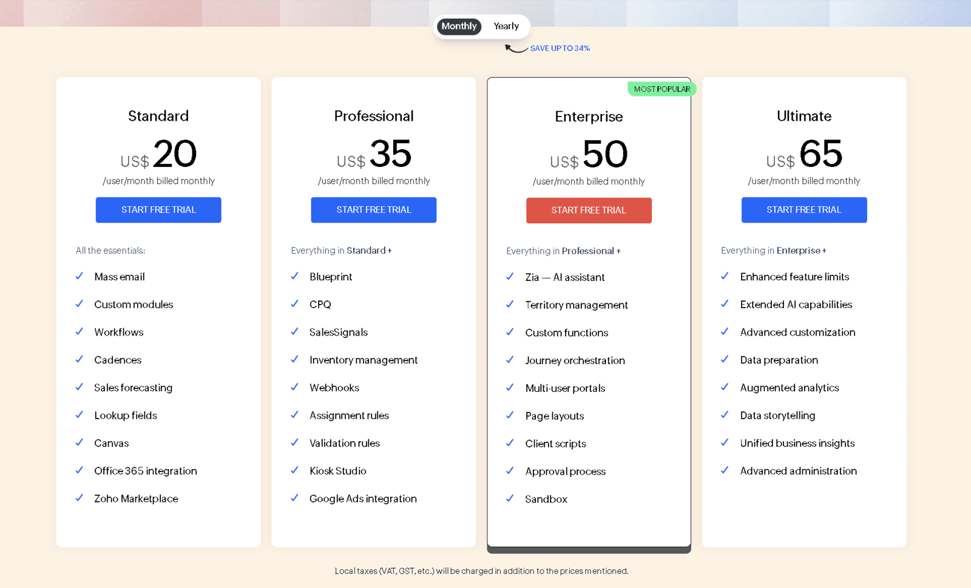This screenshot has height=588, width=971.
Task: Click the 'Everything in Professional +' text
Action: [x=563, y=251]
